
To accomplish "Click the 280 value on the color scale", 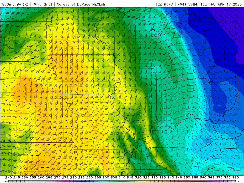I will pyautogui.click(x=73, y=178).
